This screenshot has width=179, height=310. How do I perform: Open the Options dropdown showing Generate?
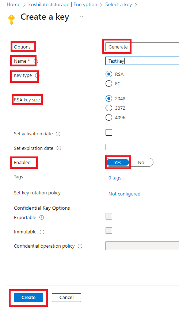pos(142,47)
